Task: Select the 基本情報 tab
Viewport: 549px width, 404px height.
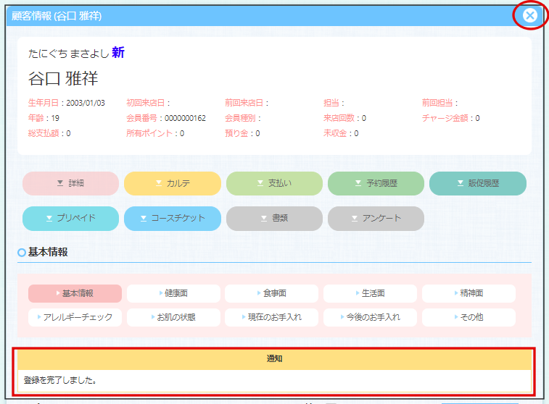Action: [x=75, y=293]
